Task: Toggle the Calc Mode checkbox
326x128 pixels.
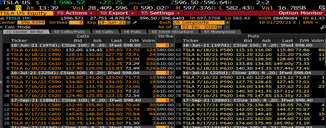Action: tap(2, 27)
